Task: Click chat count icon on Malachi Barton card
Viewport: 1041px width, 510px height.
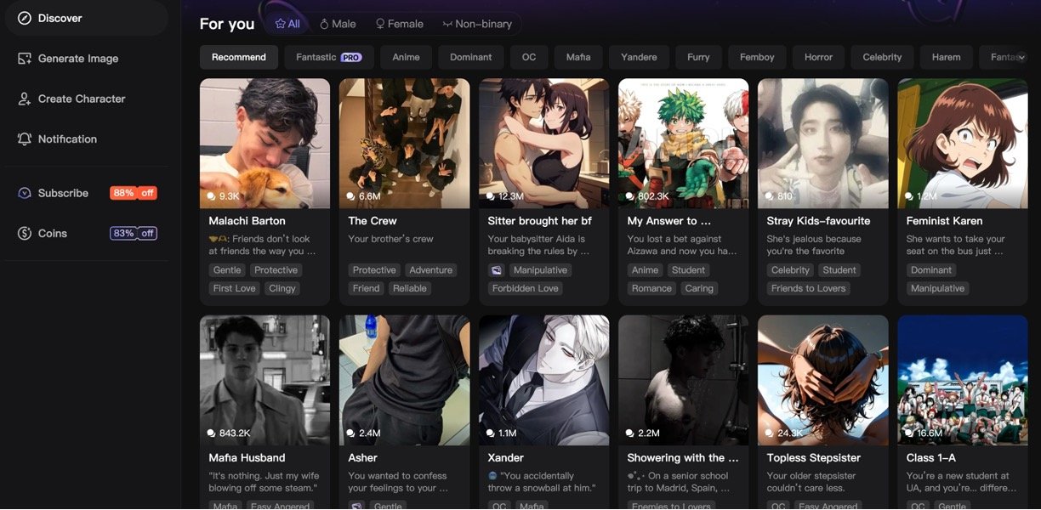Action: pyautogui.click(x=212, y=196)
